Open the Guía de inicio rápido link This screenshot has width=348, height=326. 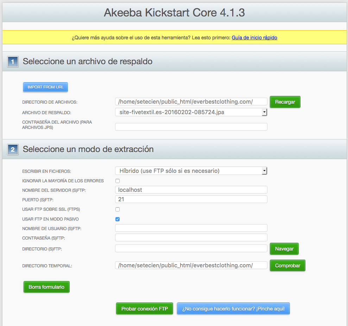click(254, 38)
